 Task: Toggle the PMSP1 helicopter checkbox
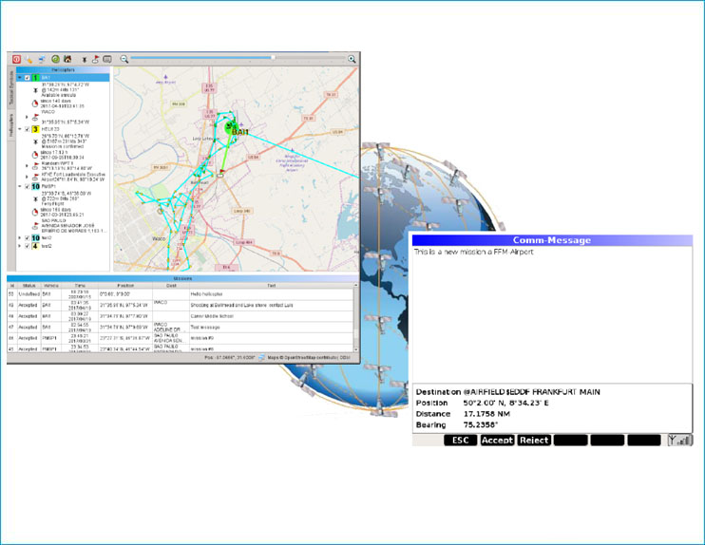click(27, 187)
